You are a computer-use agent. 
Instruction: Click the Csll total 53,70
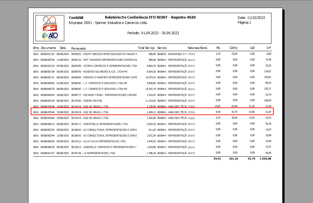click(251, 159)
